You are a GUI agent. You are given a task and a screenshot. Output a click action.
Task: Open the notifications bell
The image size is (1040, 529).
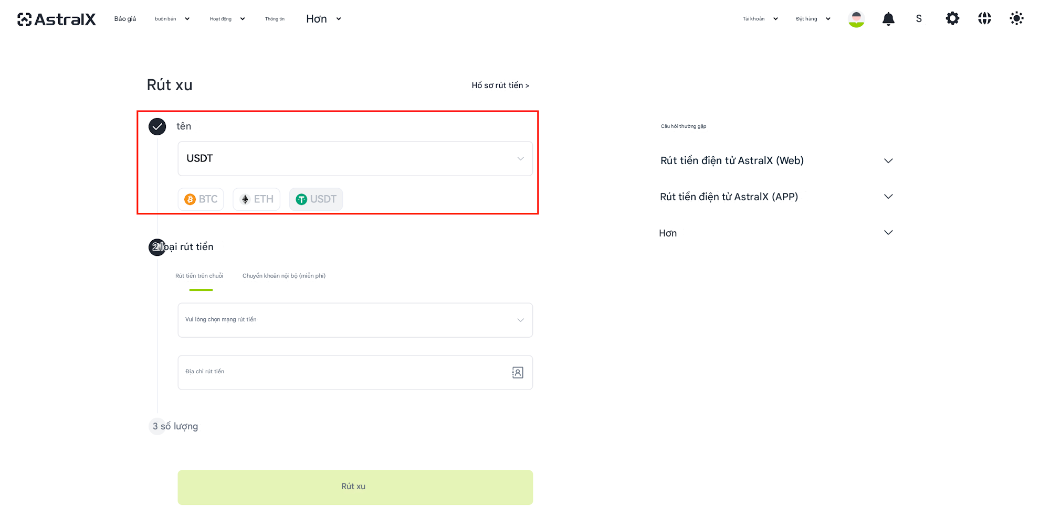coord(888,19)
